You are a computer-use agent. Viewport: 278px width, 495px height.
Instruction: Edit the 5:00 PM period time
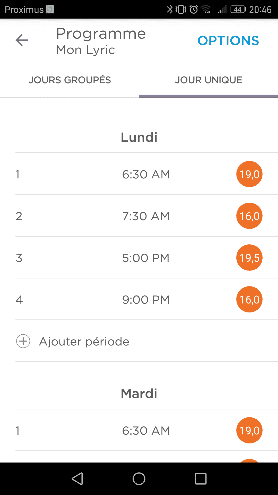click(146, 258)
